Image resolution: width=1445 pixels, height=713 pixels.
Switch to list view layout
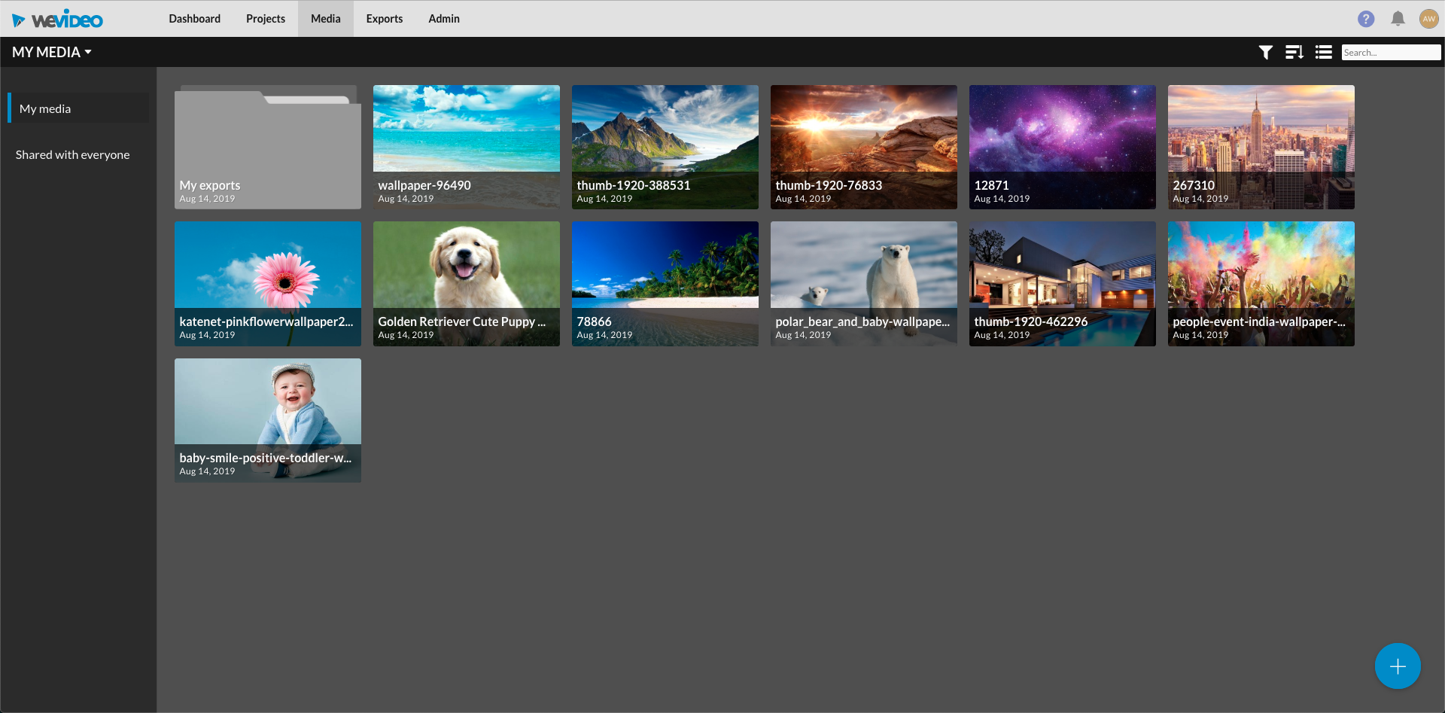[x=1323, y=52]
